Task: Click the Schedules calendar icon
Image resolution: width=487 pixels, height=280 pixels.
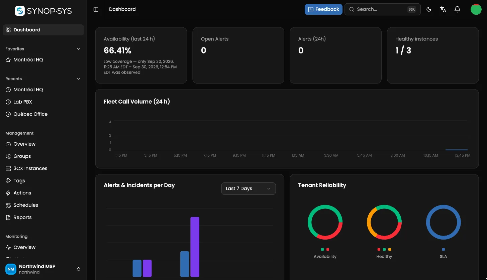Action: [8, 205]
